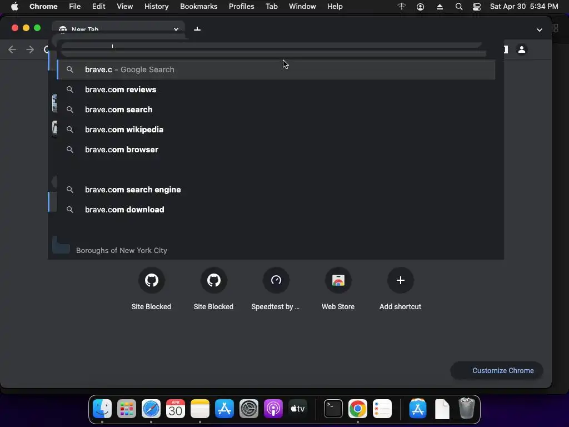Go back with the back arrow

tap(12, 49)
